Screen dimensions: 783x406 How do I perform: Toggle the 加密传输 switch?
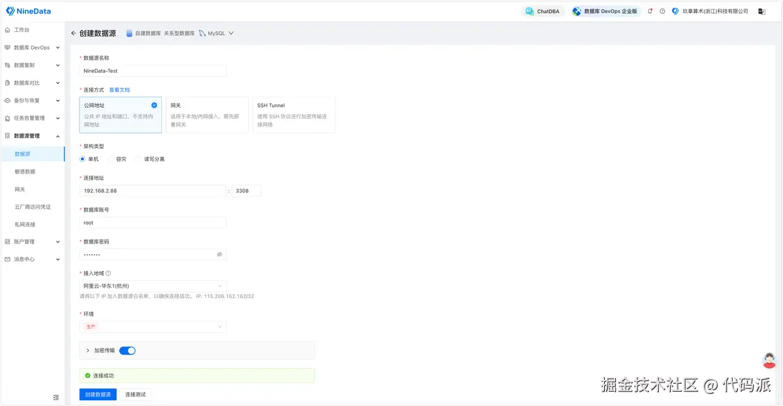[x=127, y=351]
